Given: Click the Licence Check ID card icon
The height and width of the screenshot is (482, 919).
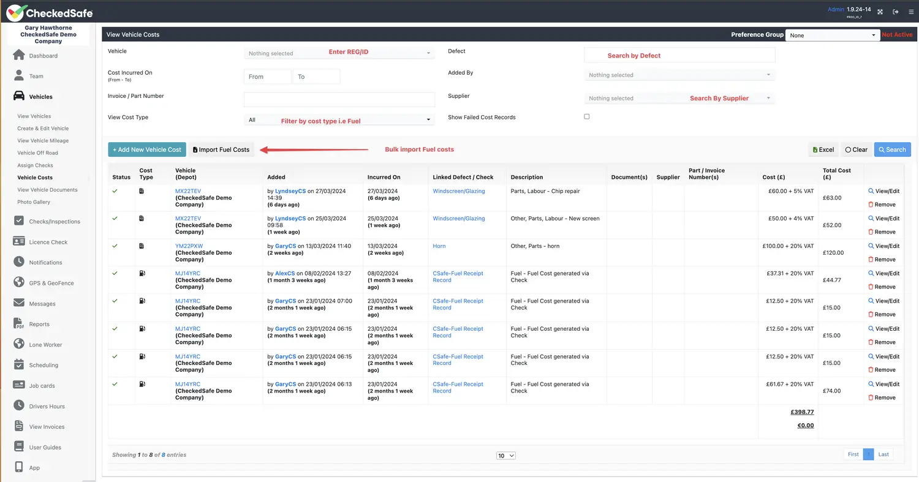Looking at the screenshot, I should point(19,242).
